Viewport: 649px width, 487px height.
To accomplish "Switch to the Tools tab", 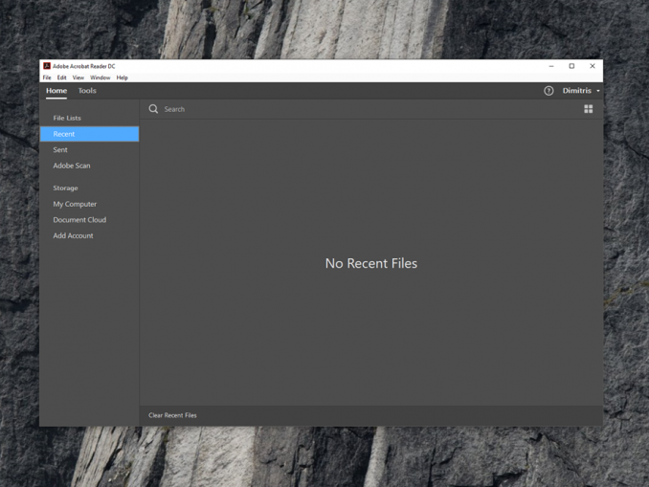I will tap(87, 91).
